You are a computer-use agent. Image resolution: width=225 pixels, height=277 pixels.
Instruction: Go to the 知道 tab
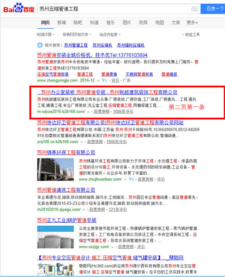[94, 23]
